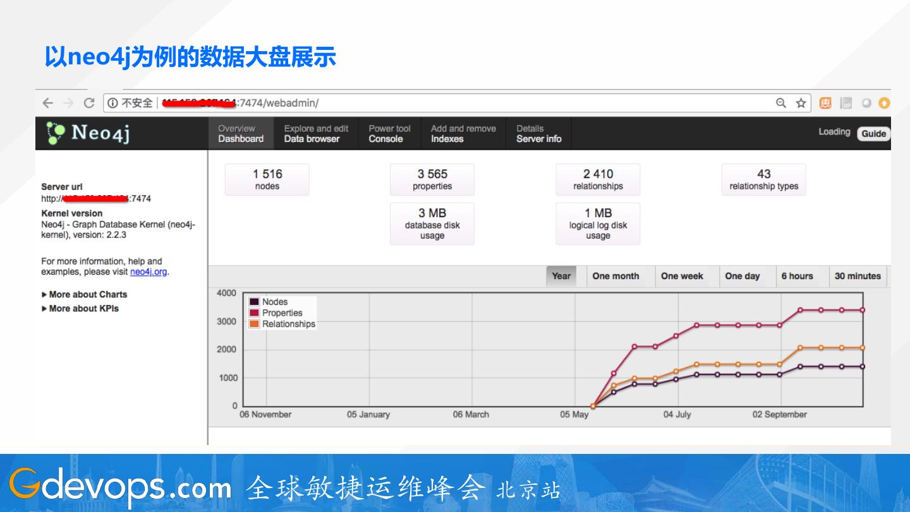Go back using the browser back arrow
This screenshot has width=910, height=512.
point(48,103)
